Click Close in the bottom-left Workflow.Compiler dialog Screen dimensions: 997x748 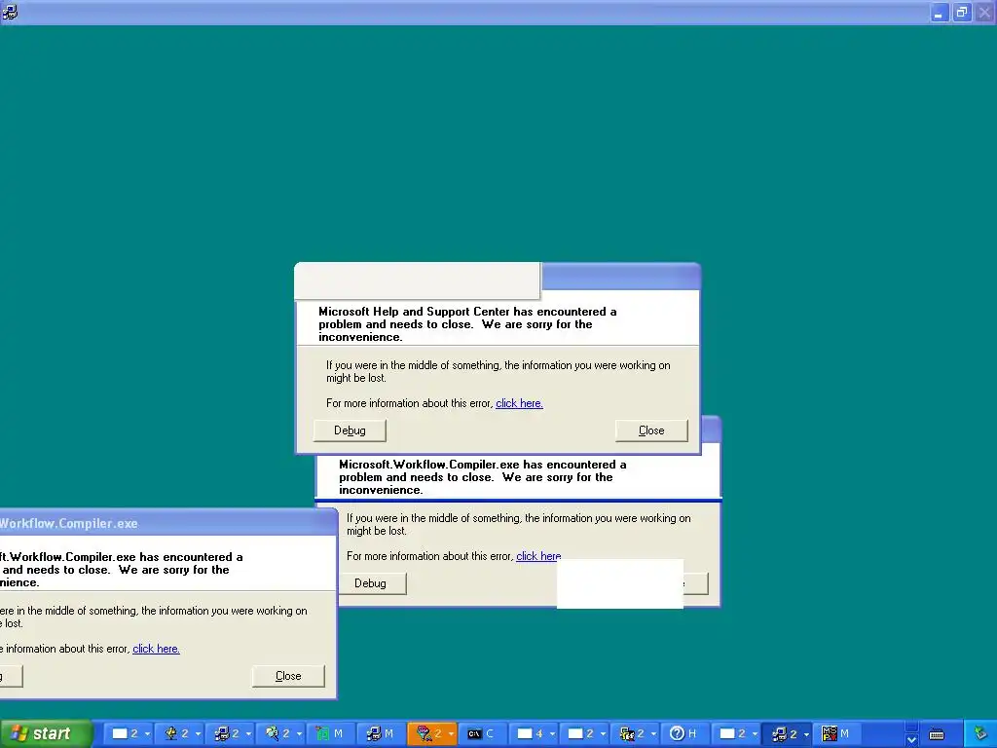[x=288, y=676]
